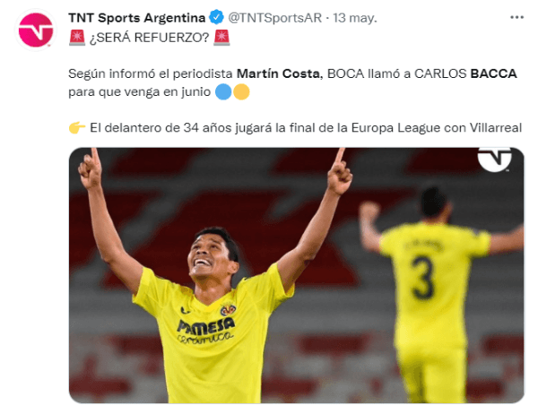Visit the @TNTSportsAR handle link

(x=275, y=18)
